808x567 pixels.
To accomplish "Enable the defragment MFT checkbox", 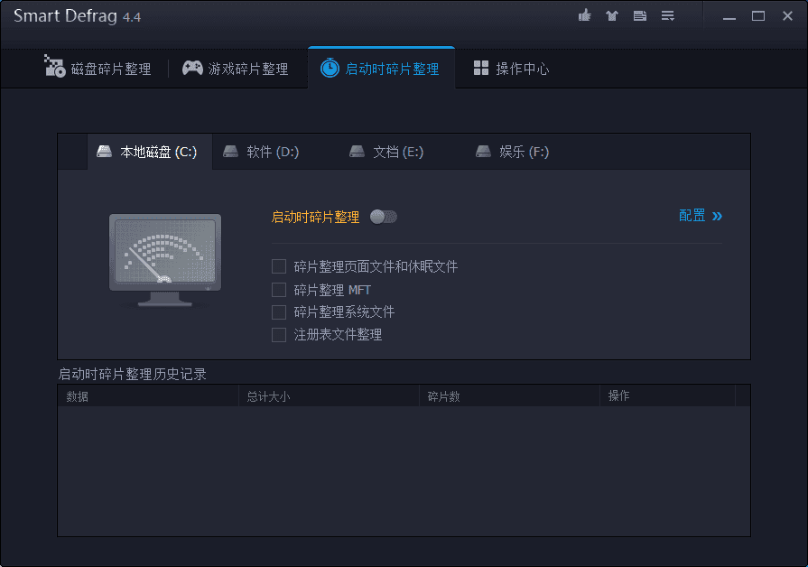I will (x=279, y=289).
